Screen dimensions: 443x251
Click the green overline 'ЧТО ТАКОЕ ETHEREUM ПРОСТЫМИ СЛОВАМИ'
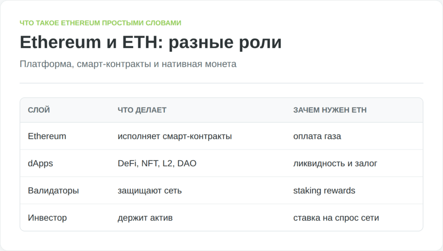pyautogui.click(x=100, y=23)
